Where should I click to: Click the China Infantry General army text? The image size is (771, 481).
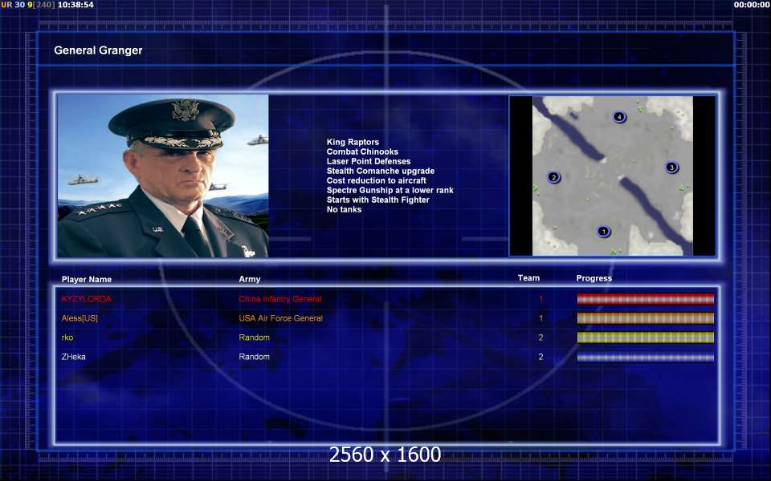280,299
